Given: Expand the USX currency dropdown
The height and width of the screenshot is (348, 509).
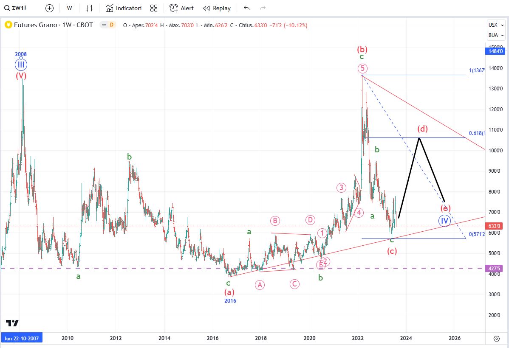Looking at the screenshot, I should coord(493,25).
